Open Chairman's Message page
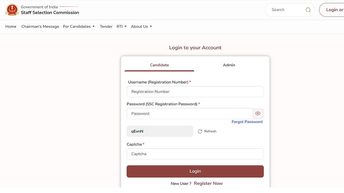The image size is (344, 193). point(40,27)
